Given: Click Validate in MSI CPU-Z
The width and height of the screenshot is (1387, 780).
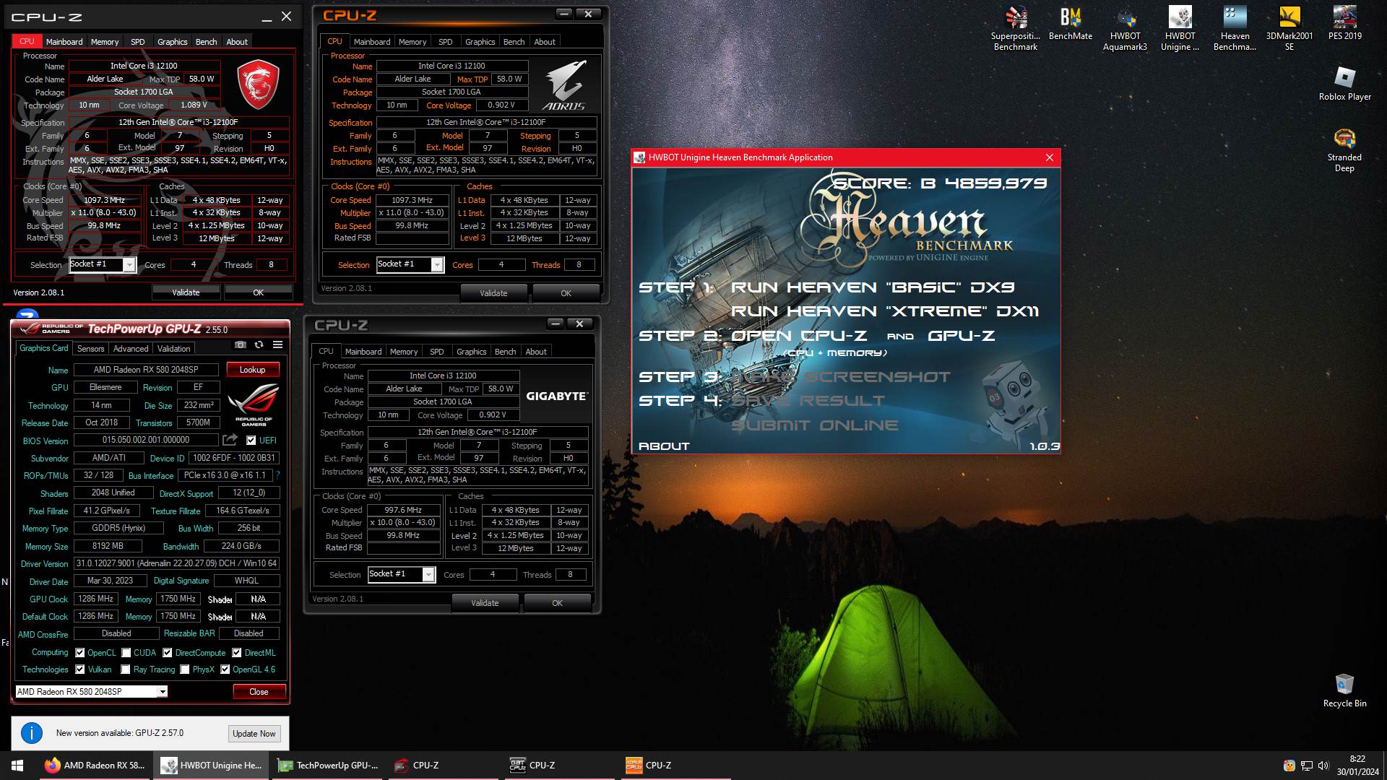Looking at the screenshot, I should (186, 292).
